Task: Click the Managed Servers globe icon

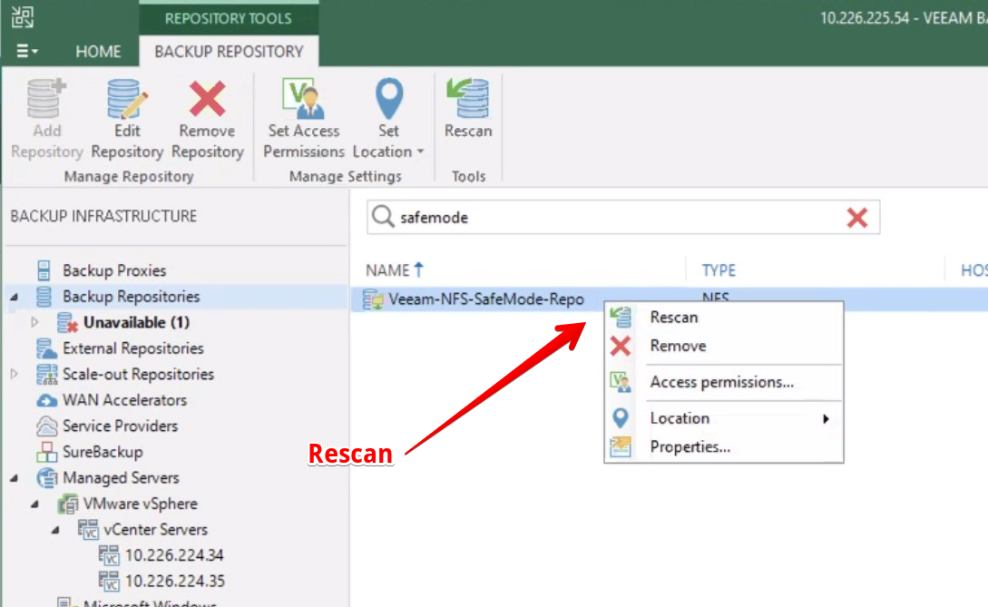Action: pos(46,478)
